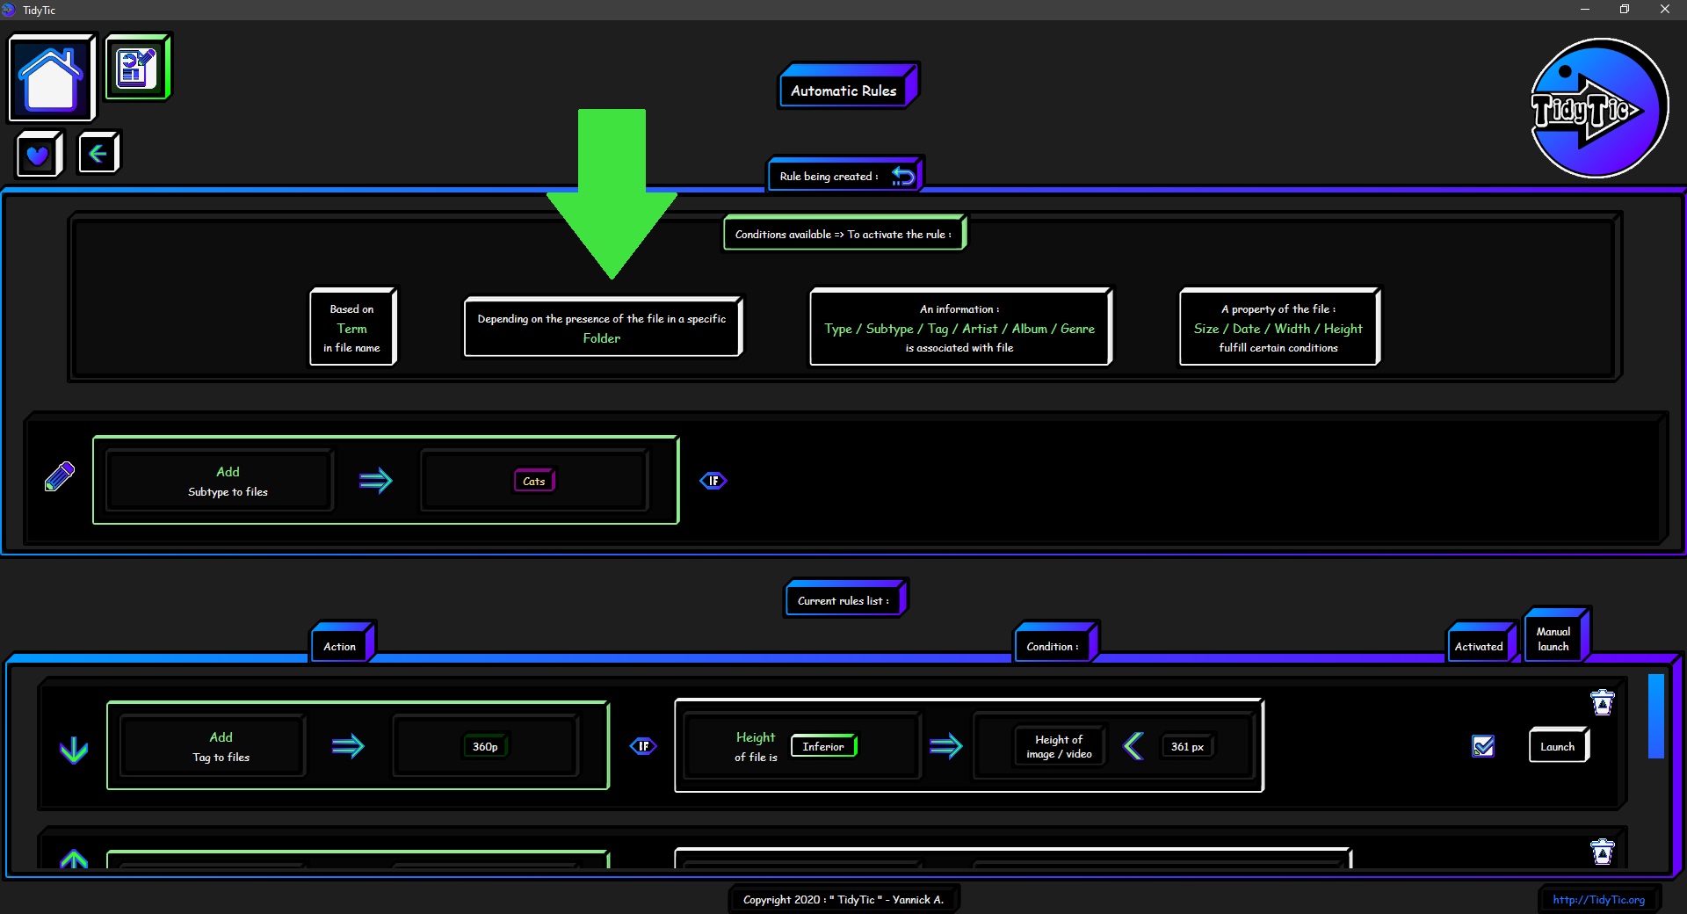Open the Inferior comparison selector

tap(823, 746)
